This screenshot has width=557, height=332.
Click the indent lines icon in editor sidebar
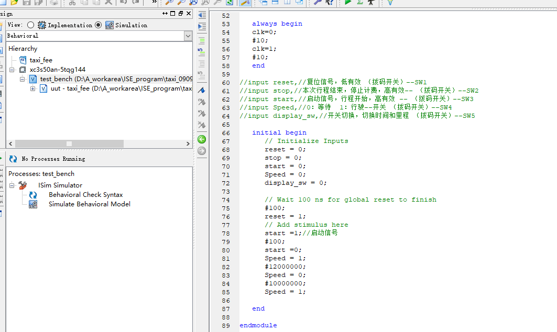(202, 27)
